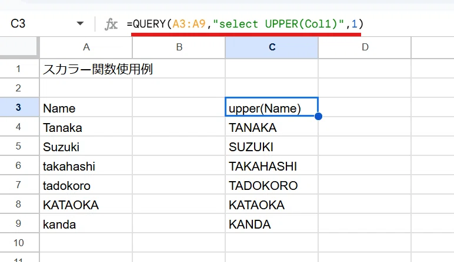454x262 pixels.
Task: Select row 3 header
Action: (19, 107)
